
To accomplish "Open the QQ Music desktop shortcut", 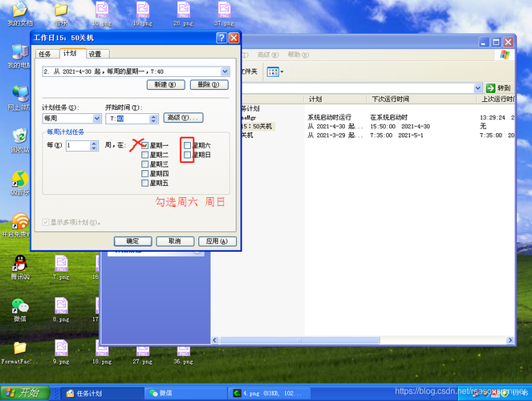I will point(19,180).
